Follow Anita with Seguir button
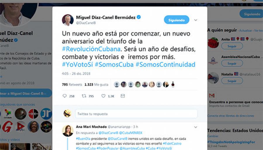Image resolution: width=263 pixels, height=150 pixels. pos(232,46)
